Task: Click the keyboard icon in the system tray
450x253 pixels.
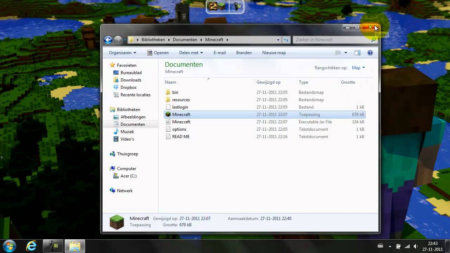Action: [x=380, y=246]
